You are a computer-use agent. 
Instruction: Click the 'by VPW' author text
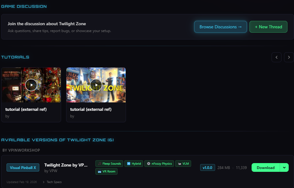tap(51, 171)
